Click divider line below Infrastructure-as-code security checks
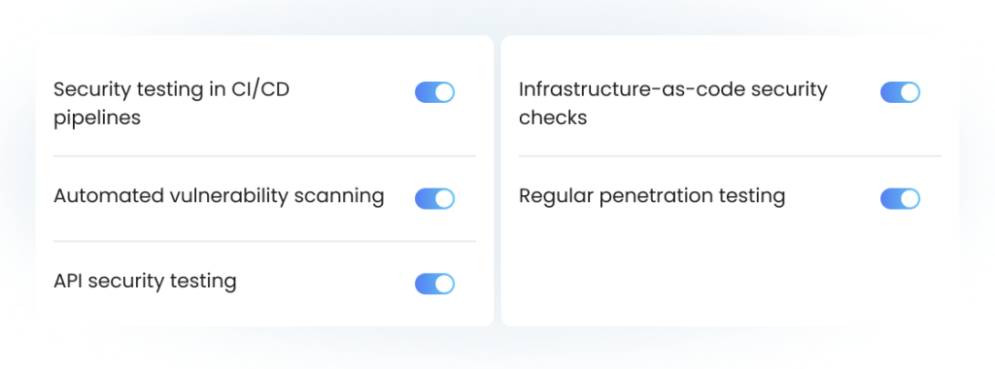 730,156
